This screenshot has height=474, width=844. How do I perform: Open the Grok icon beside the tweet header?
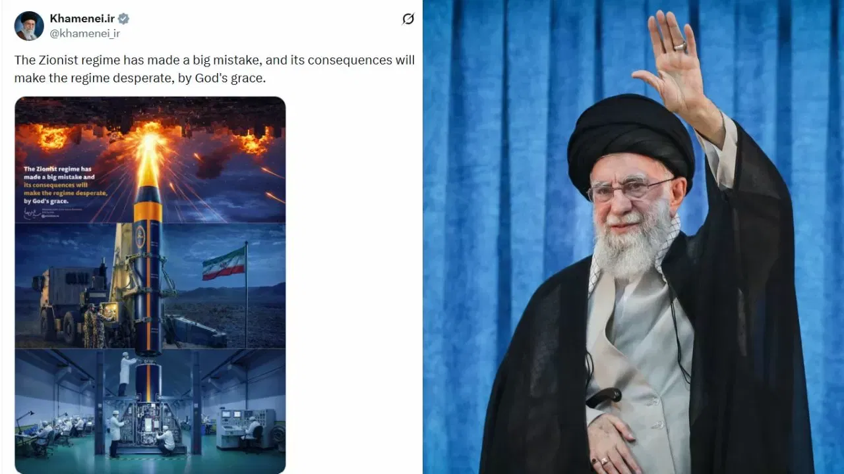408,19
